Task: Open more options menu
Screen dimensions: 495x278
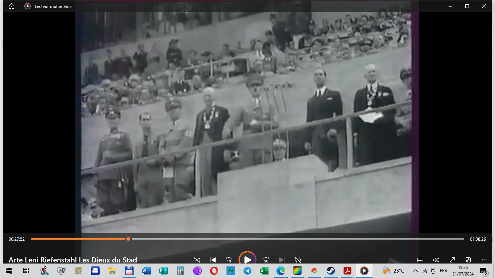Action: coord(484,260)
